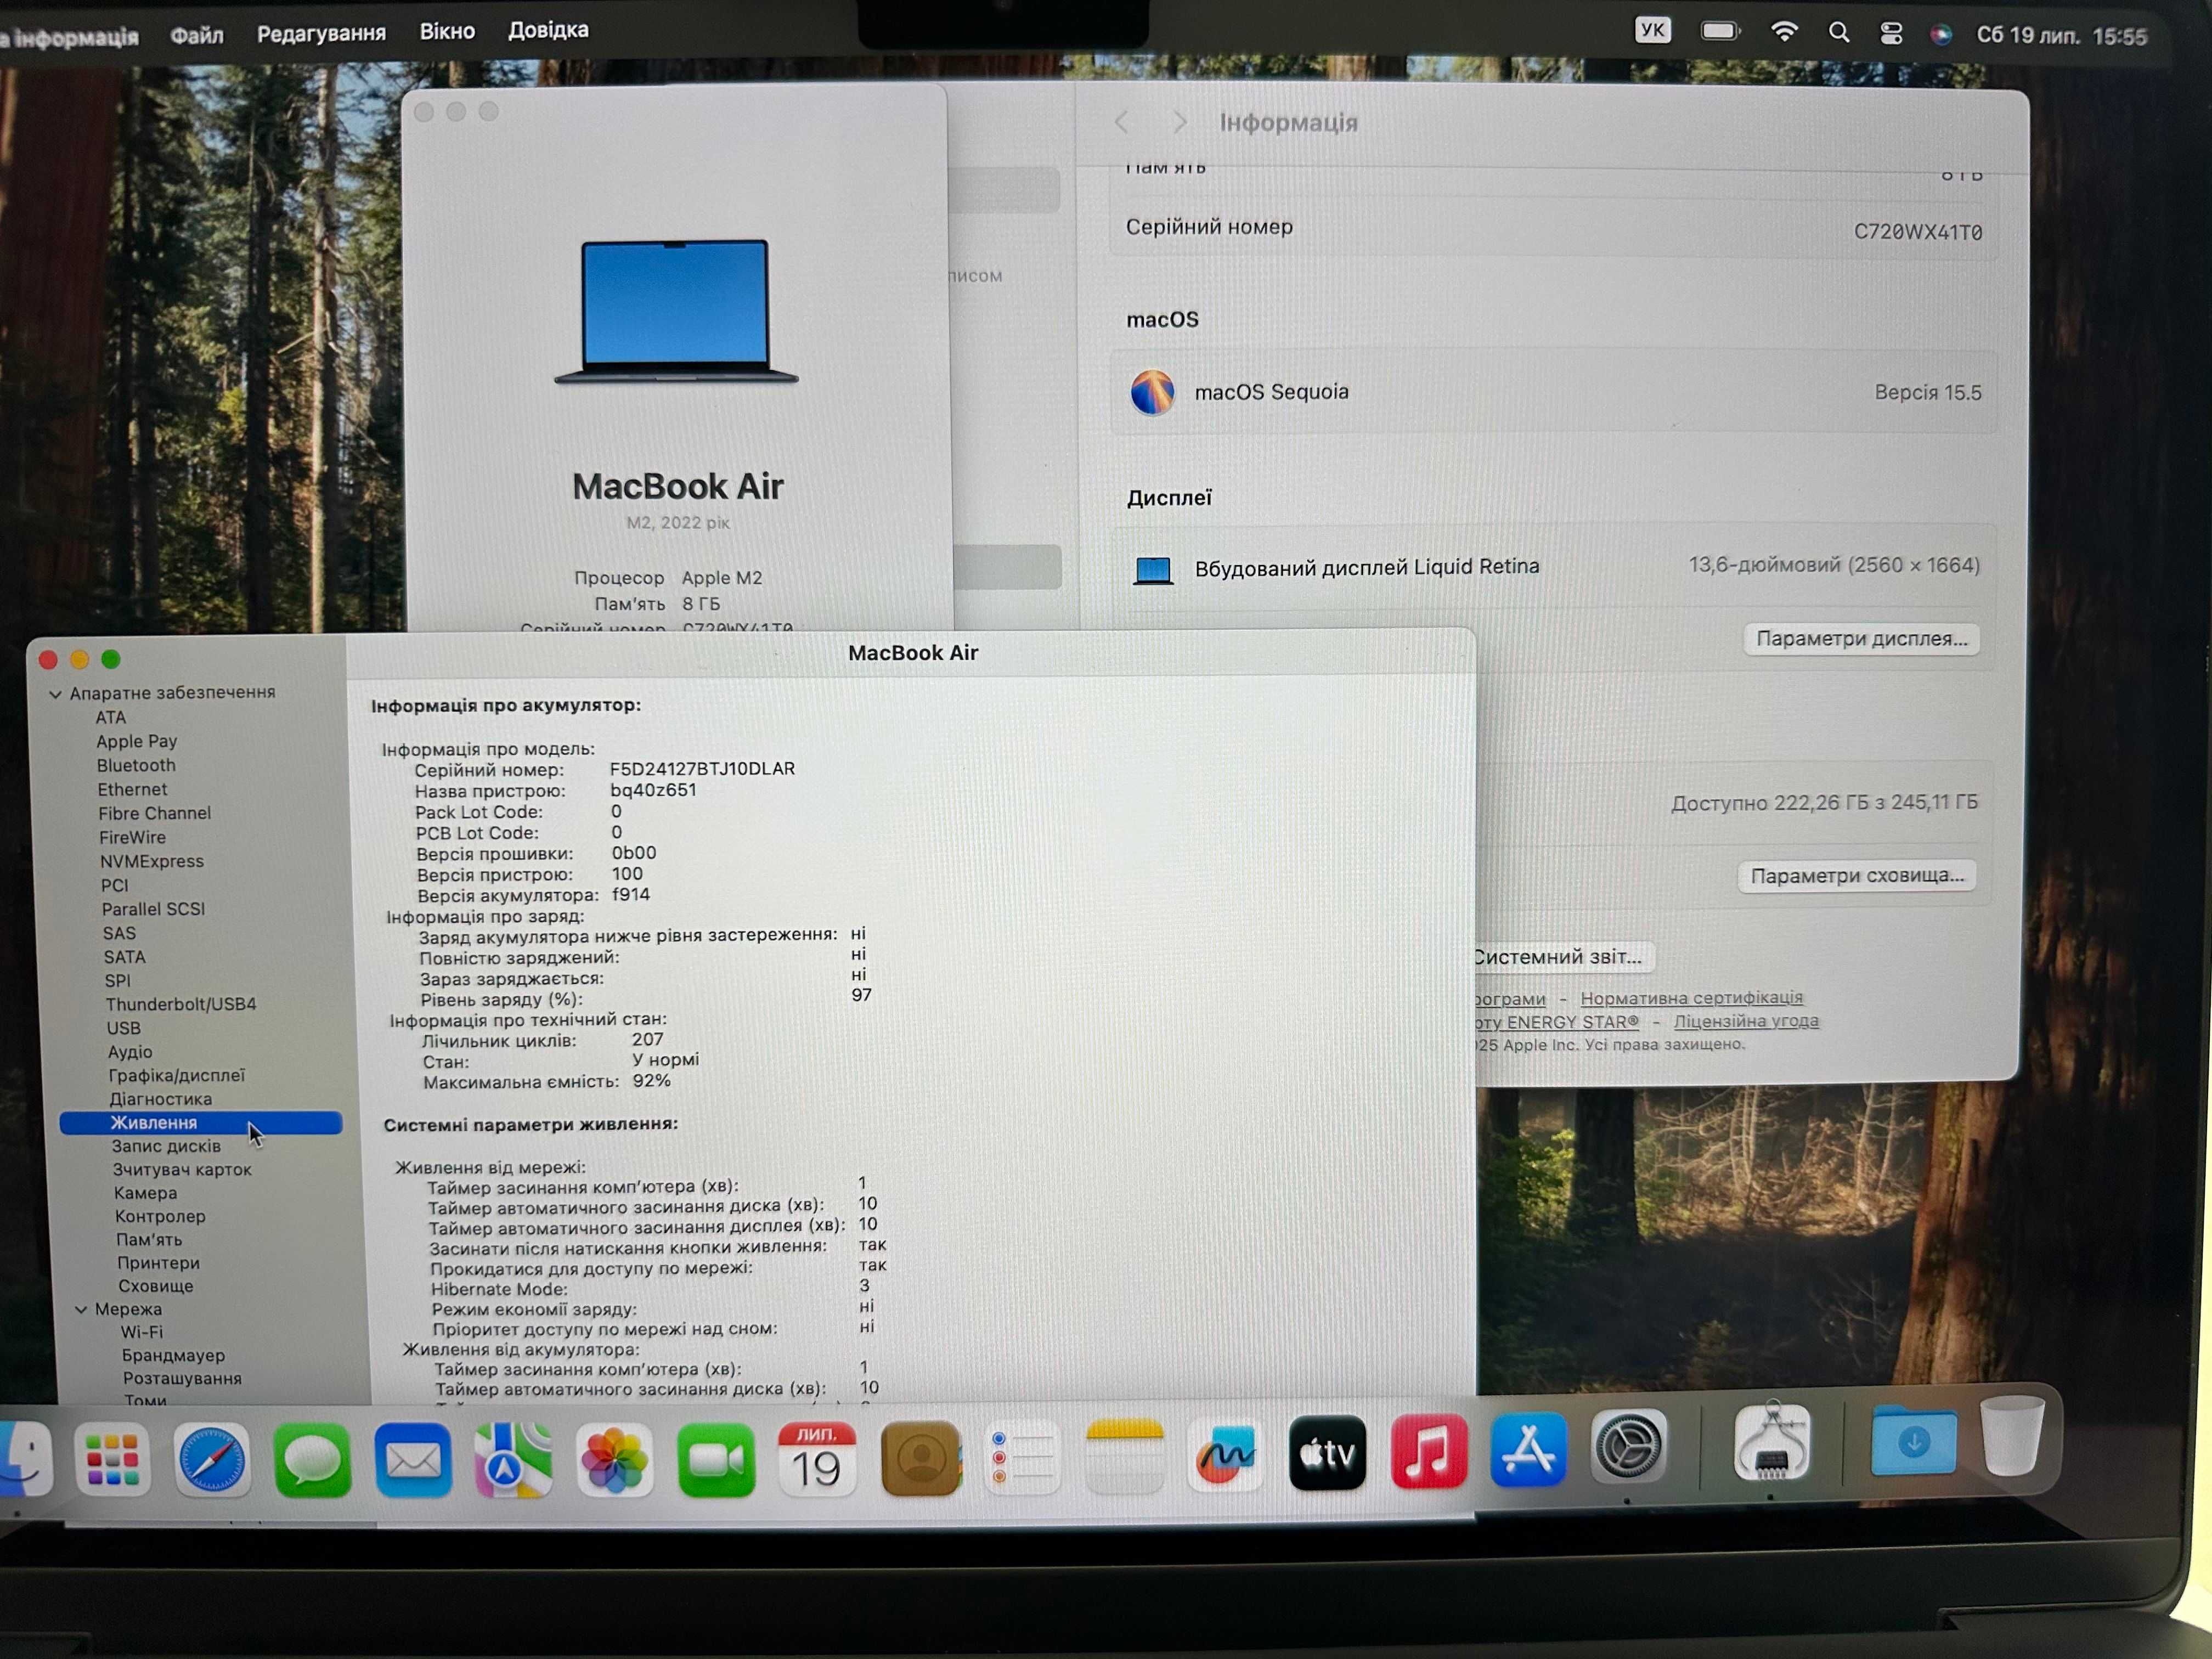Click the УК input source indicator
The height and width of the screenshot is (1659, 2212).
1653,30
